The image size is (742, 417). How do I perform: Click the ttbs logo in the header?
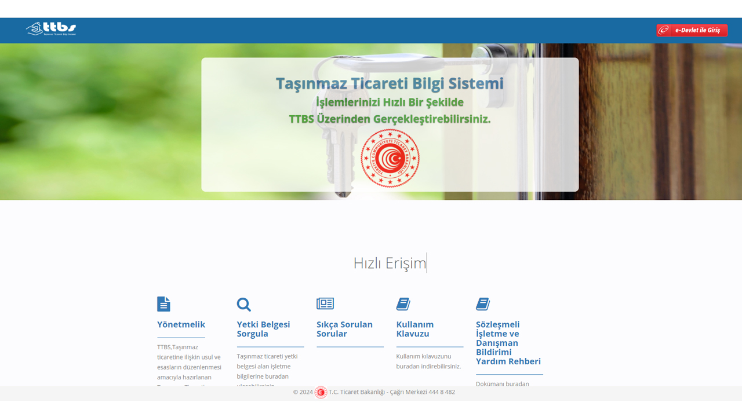pyautogui.click(x=51, y=29)
